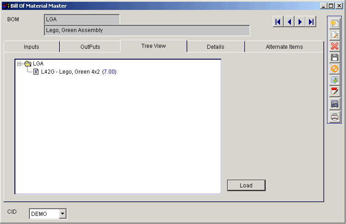Collapse the LGA tree node
This screenshot has width=346, height=224.
19,64
